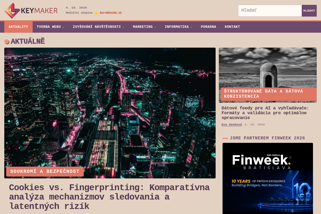Viewport: 321px width, 214px height.
Task: Open the Štruktúrované dáta category tag
Action: coord(269,94)
